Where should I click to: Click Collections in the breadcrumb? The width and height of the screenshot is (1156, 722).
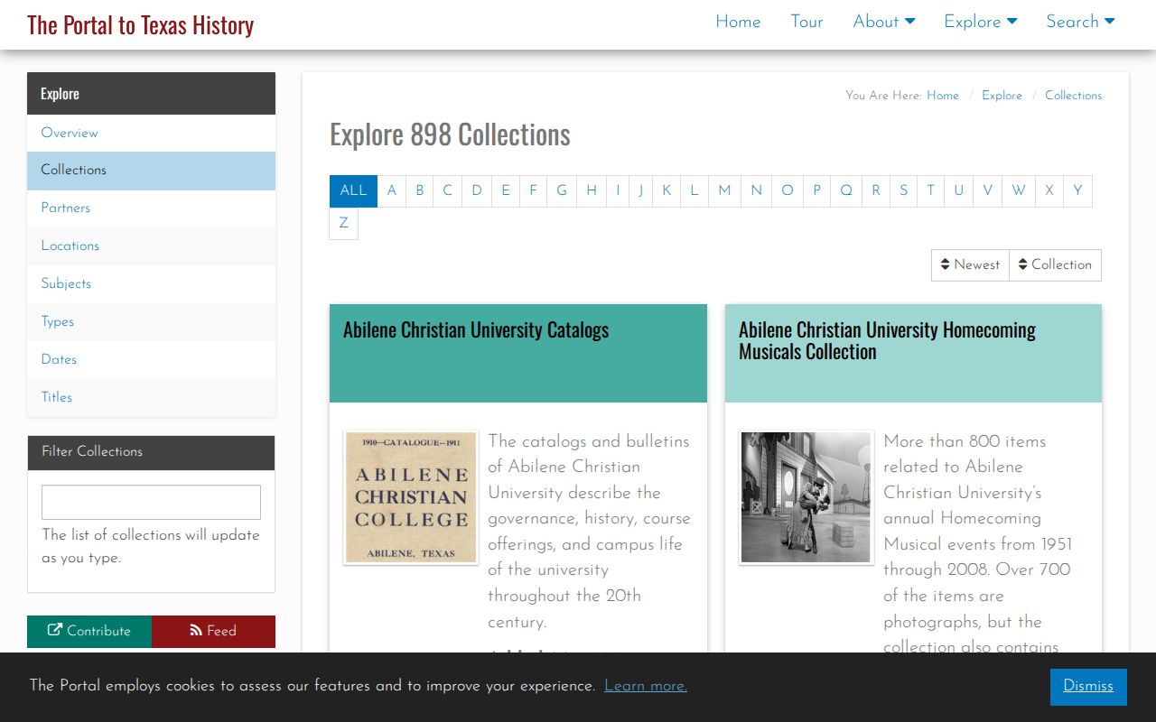[1073, 96]
